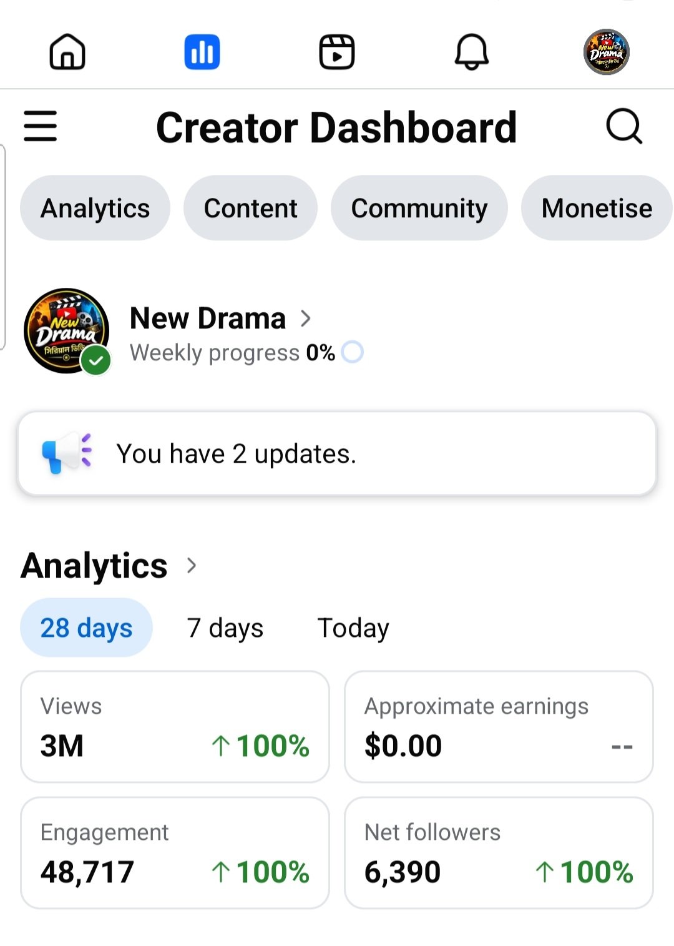Open the 'You have 2 updates' banner

[337, 453]
